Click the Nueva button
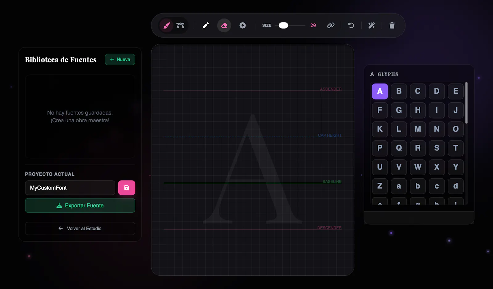The image size is (493, 289). (120, 59)
